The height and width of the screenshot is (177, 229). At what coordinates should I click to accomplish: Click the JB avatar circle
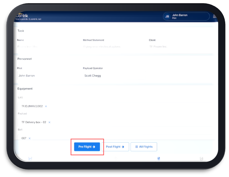pos(167,16)
